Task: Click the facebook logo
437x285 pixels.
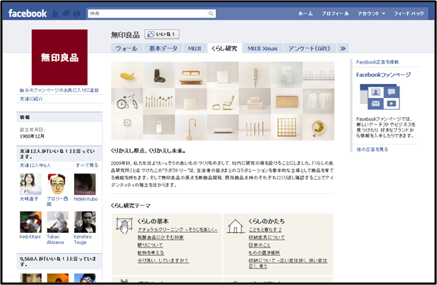Action: pyautogui.click(x=28, y=13)
